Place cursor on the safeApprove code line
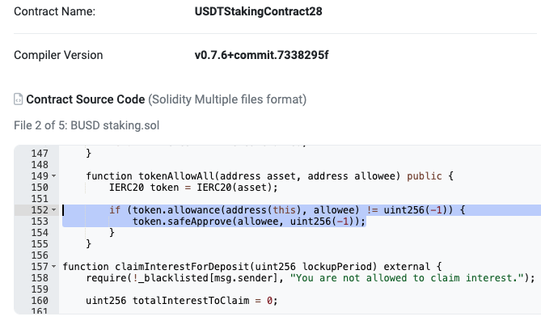 click(x=249, y=222)
